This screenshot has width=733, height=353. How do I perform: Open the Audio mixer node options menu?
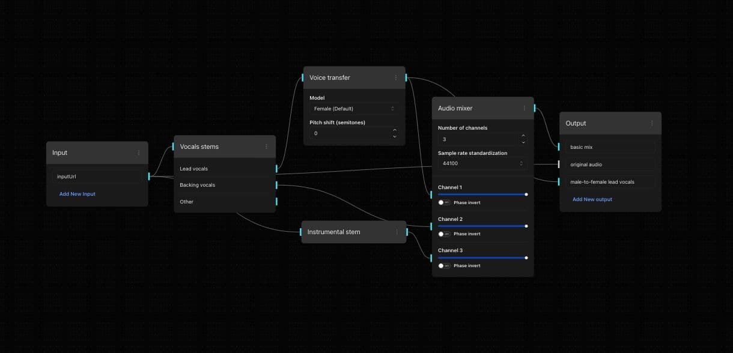[x=524, y=109]
